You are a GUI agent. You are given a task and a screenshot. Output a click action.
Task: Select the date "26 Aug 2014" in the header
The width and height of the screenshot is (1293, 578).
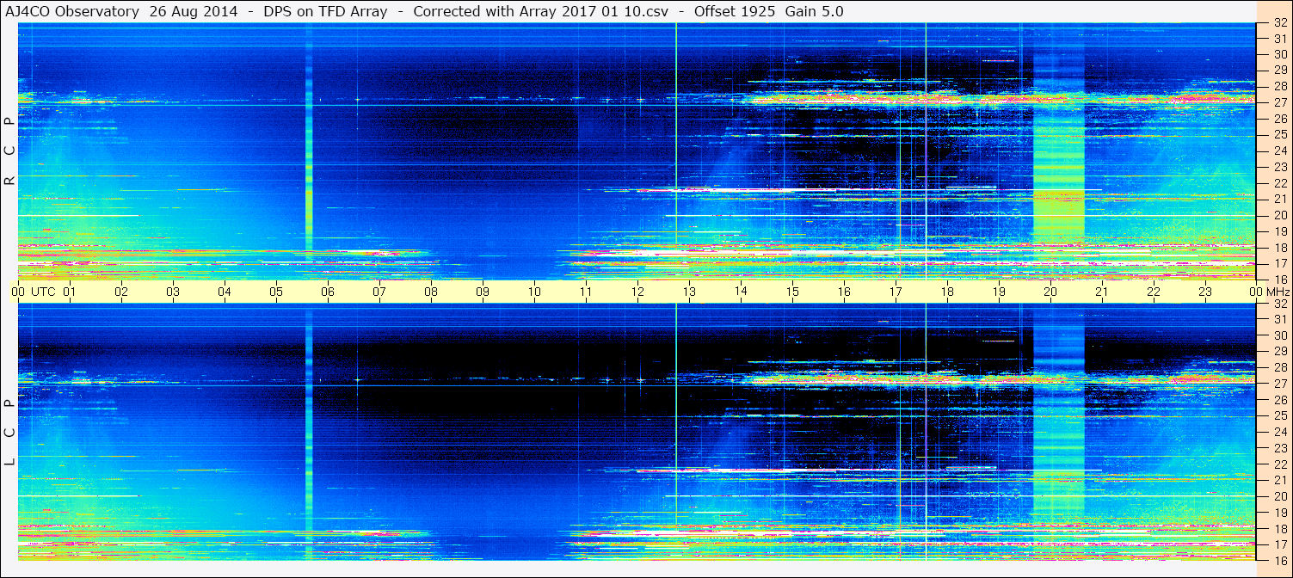[x=194, y=11]
